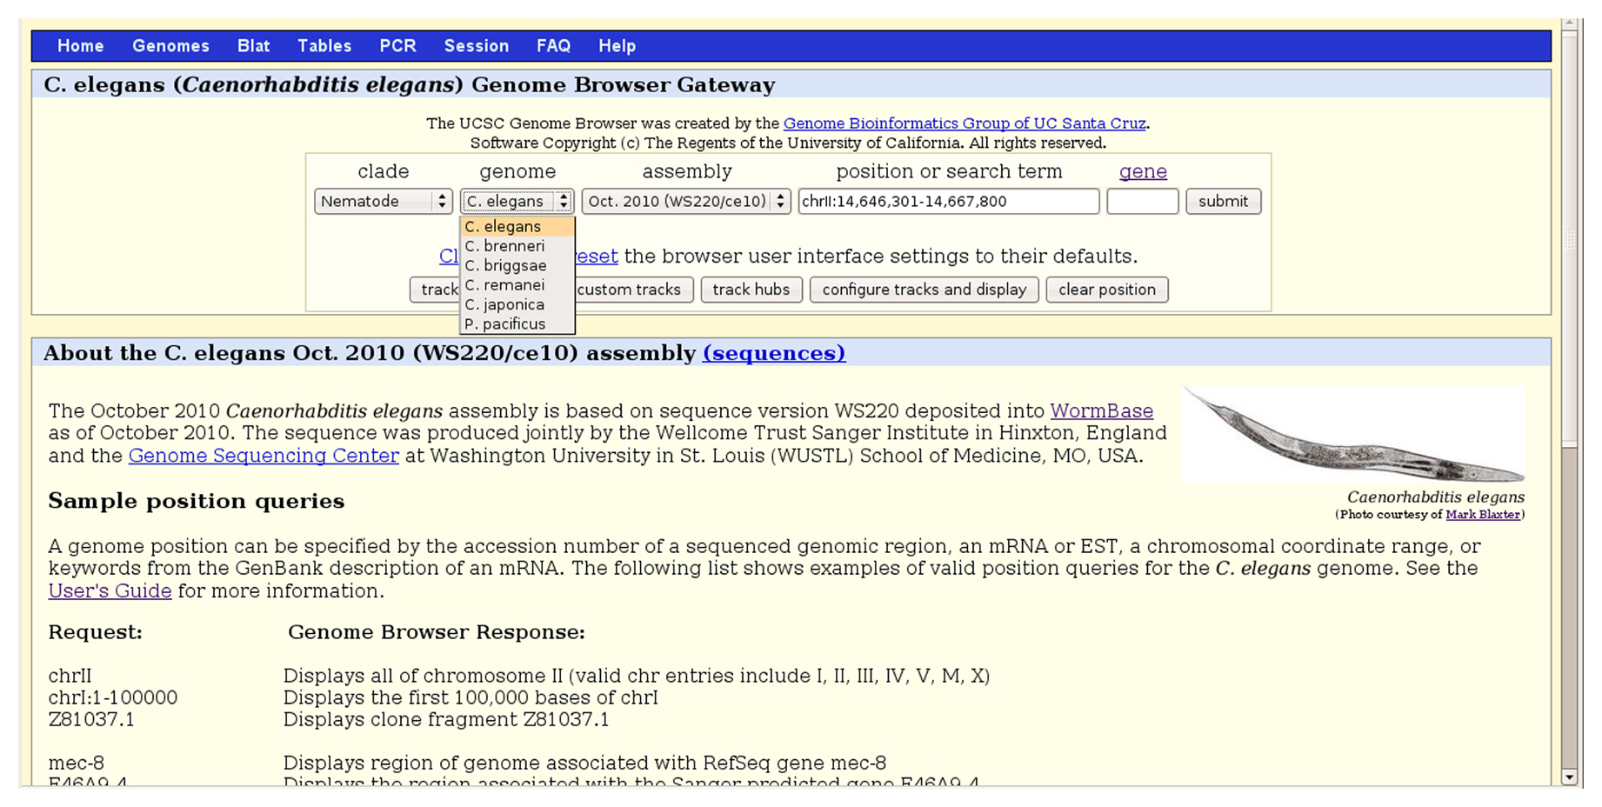The height and width of the screenshot is (807, 1602).
Task: Click the scrollbar down arrow
Action: (x=1570, y=777)
